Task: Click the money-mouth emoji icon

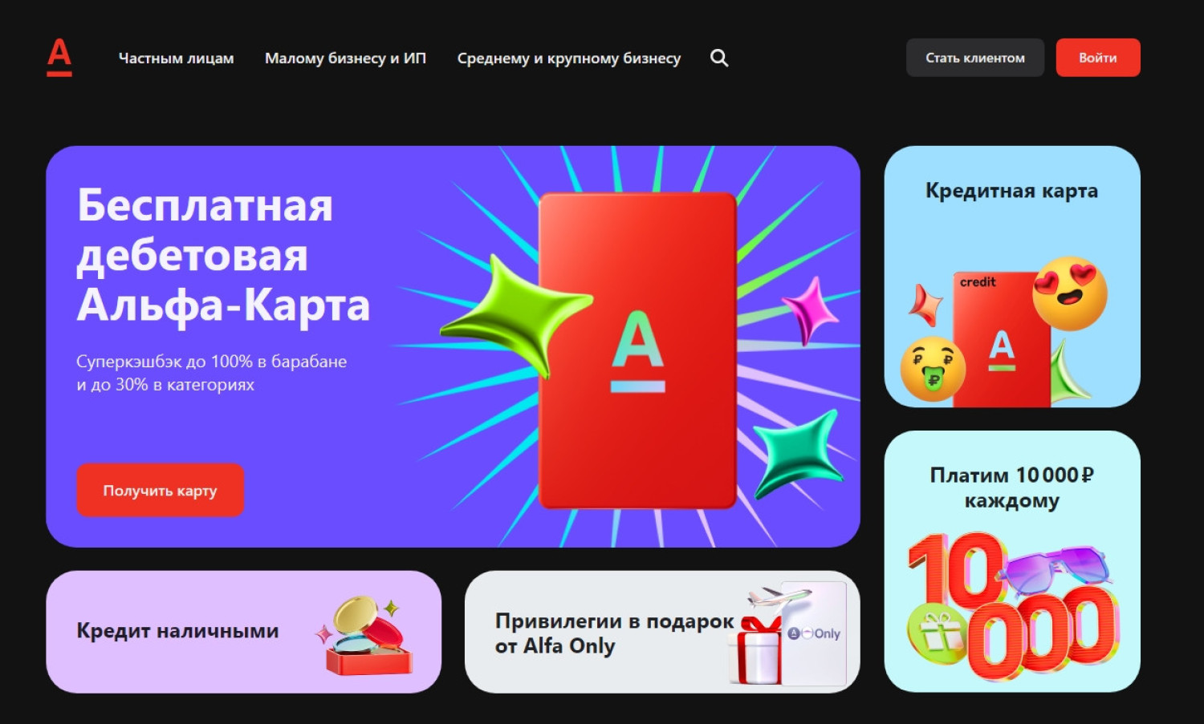Action: (x=933, y=369)
